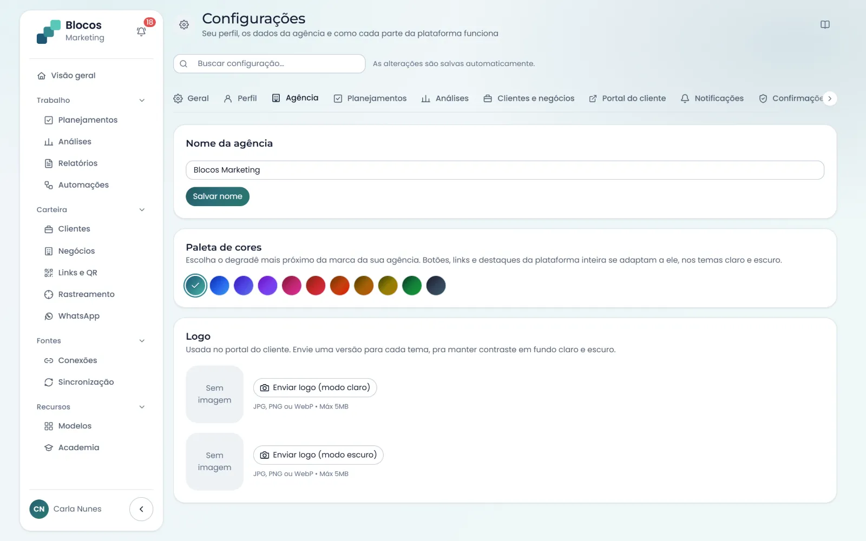Choose the green color palette swatch

click(x=412, y=286)
